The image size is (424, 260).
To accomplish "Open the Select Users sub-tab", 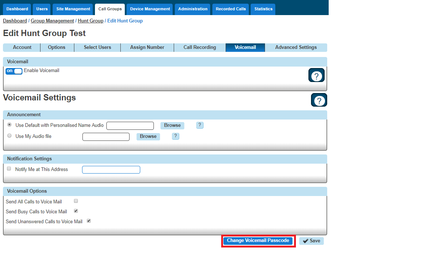I will coord(97,47).
